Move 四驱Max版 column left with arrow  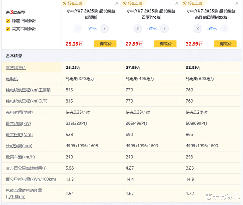pos(198,29)
